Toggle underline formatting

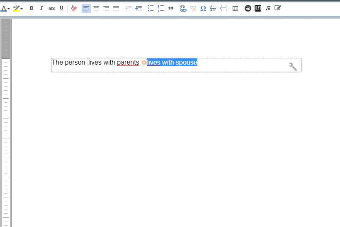click(x=62, y=8)
